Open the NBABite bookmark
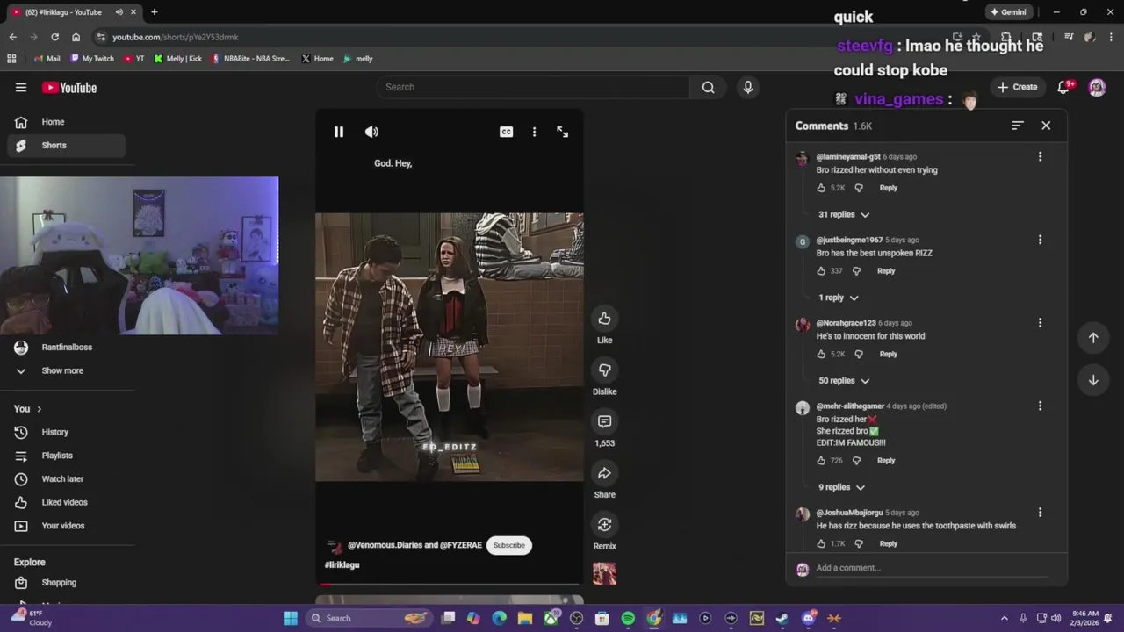The height and width of the screenshot is (632, 1124). pos(250,59)
